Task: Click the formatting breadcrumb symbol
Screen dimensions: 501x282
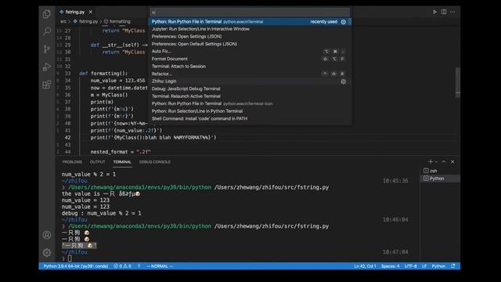Action: tap(117, 21)
